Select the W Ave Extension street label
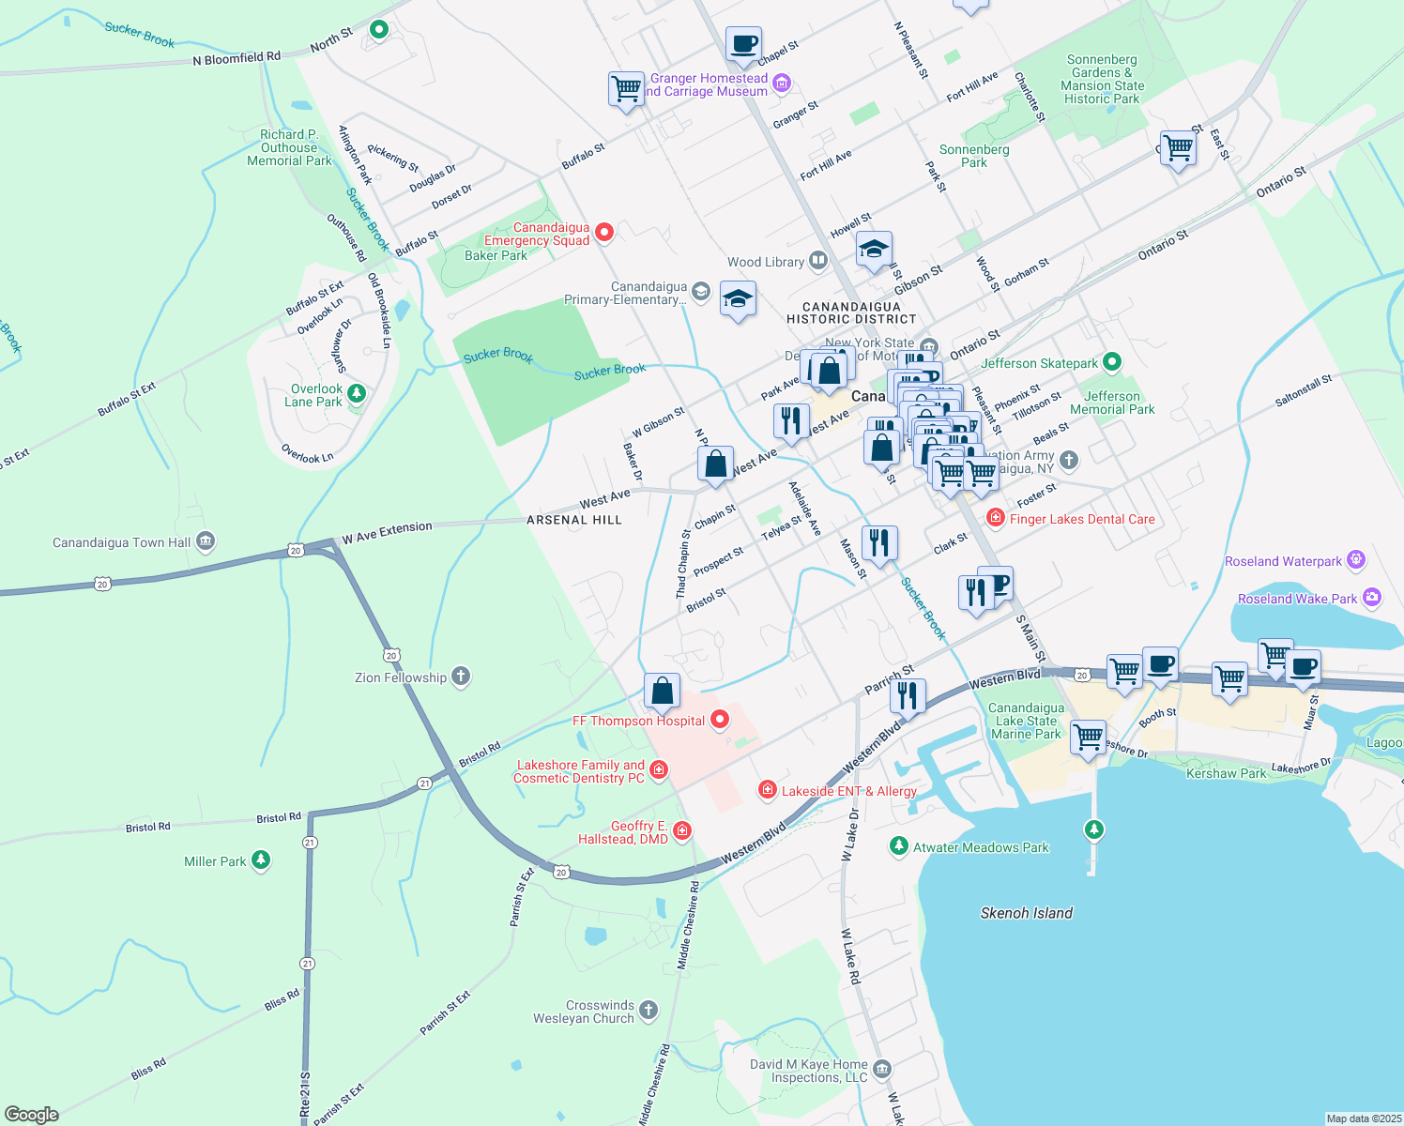Image resolution: width=1404 pixels, height=1126 pixels. click(387, 533)
